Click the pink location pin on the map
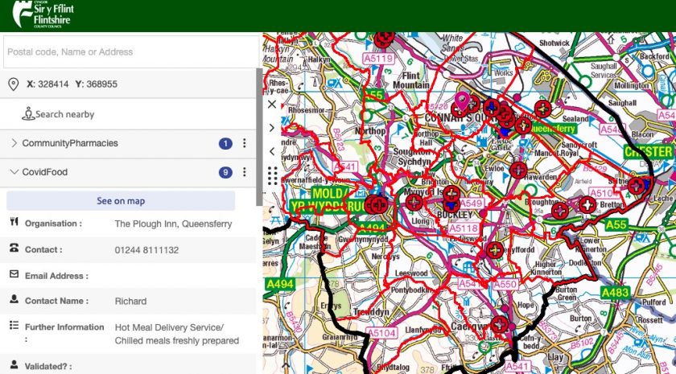 pos(462,101)
